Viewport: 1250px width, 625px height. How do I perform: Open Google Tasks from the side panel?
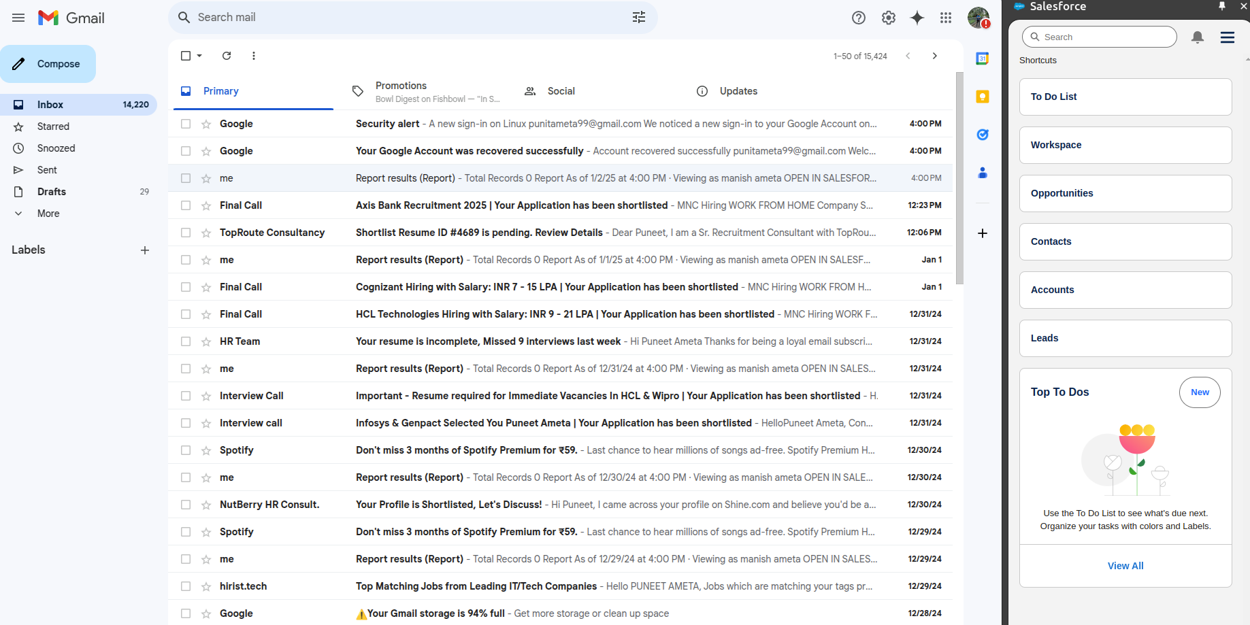(982, 134)
